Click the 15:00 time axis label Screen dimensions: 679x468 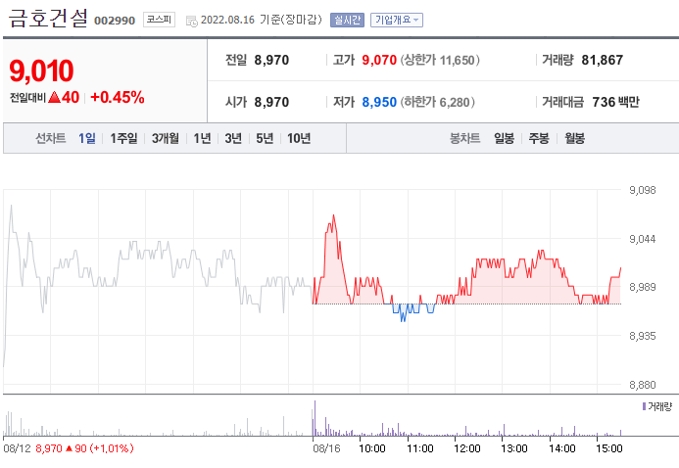pos(609,448)
